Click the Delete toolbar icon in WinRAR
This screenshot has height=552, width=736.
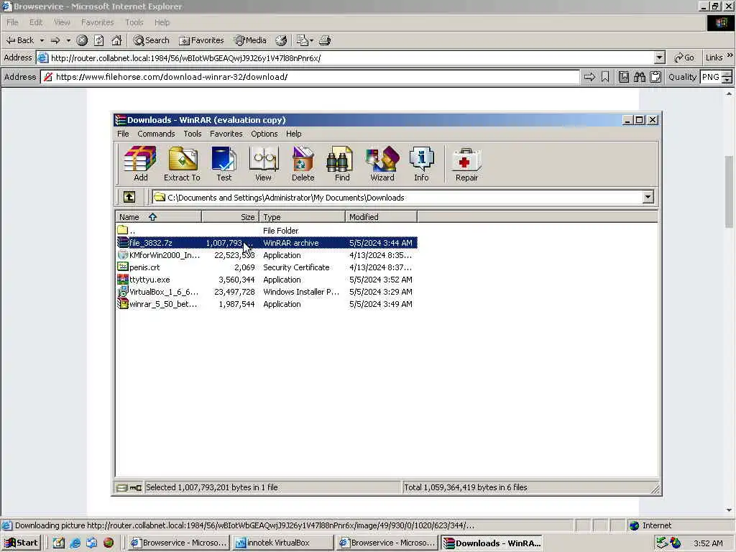tap(303, 164)
